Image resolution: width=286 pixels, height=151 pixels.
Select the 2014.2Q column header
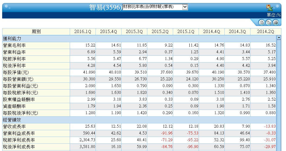(266, 32)
